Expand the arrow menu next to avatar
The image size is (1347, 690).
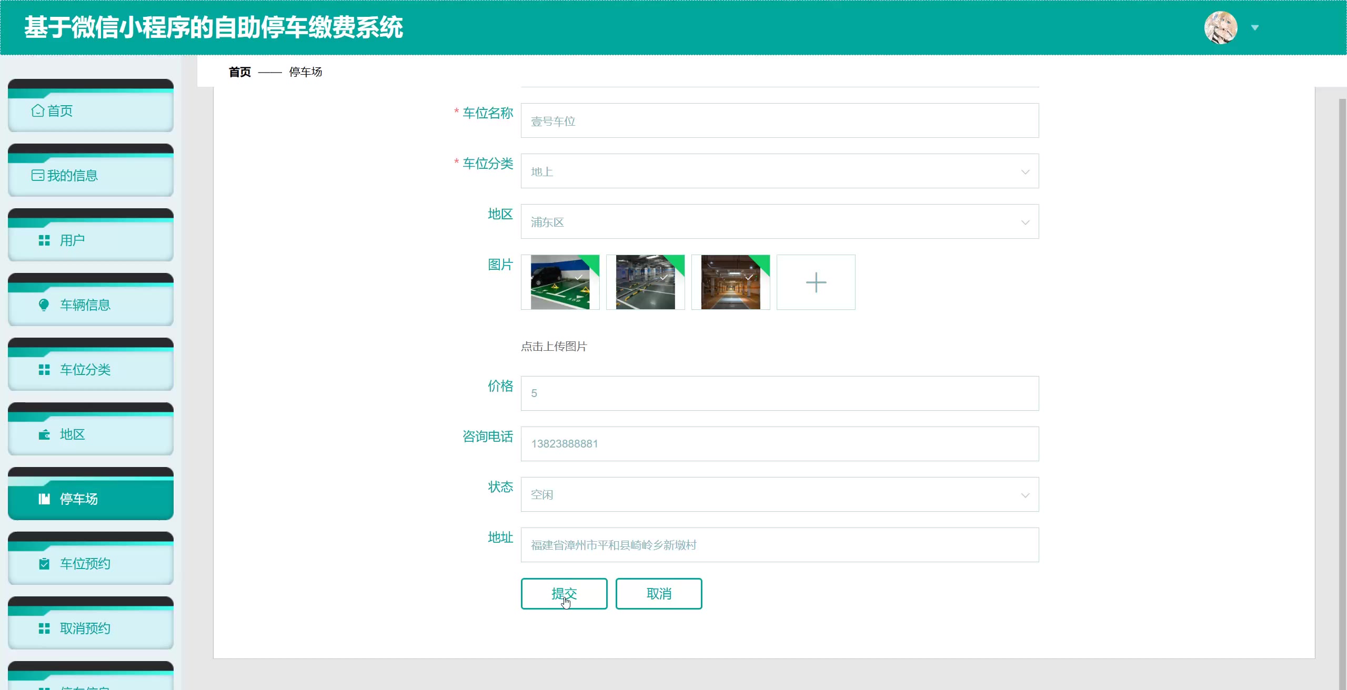[x=1255, y=28]
